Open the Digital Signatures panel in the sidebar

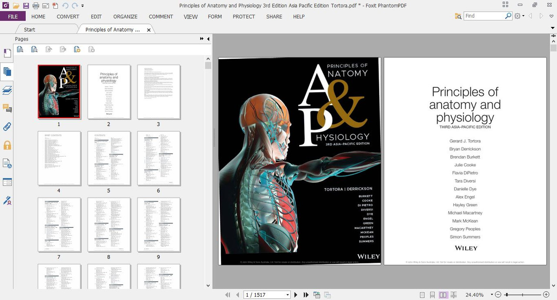(7, 200)
